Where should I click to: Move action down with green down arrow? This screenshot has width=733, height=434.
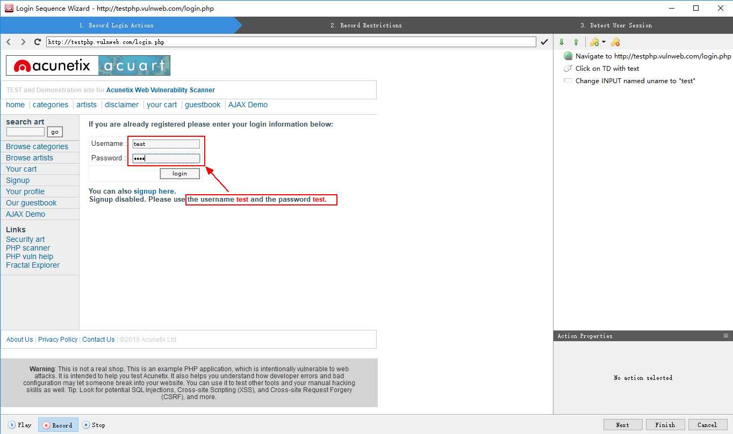(x=562, y=42)
